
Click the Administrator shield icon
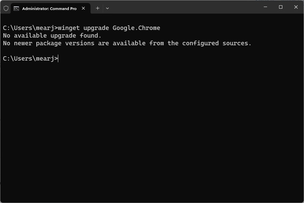6,8
